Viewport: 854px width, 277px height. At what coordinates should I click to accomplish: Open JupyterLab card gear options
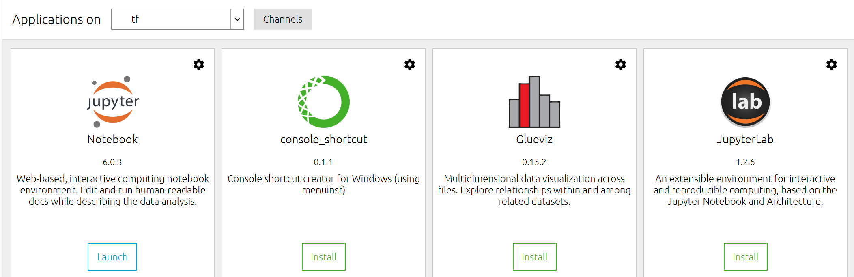tap(832, 64)
